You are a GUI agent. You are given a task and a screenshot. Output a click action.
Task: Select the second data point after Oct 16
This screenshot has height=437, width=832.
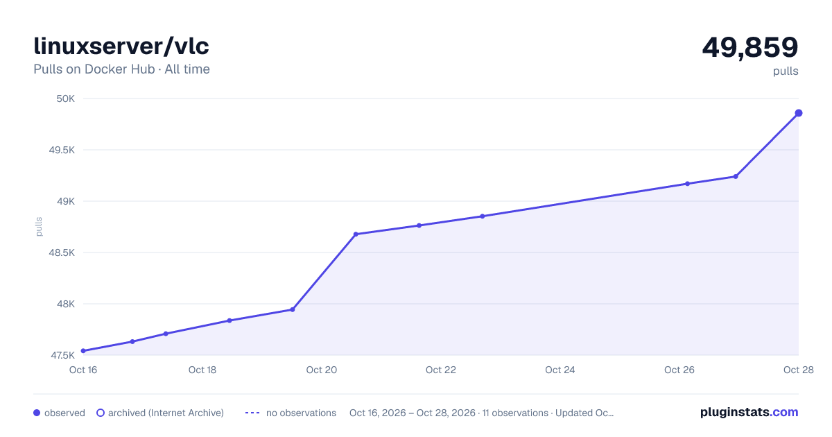[132, 341]
